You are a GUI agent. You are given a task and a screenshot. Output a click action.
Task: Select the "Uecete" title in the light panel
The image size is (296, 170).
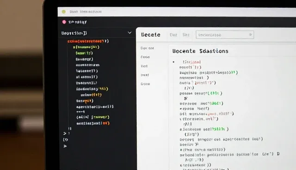pyautogui.click(x=151, y=35)
